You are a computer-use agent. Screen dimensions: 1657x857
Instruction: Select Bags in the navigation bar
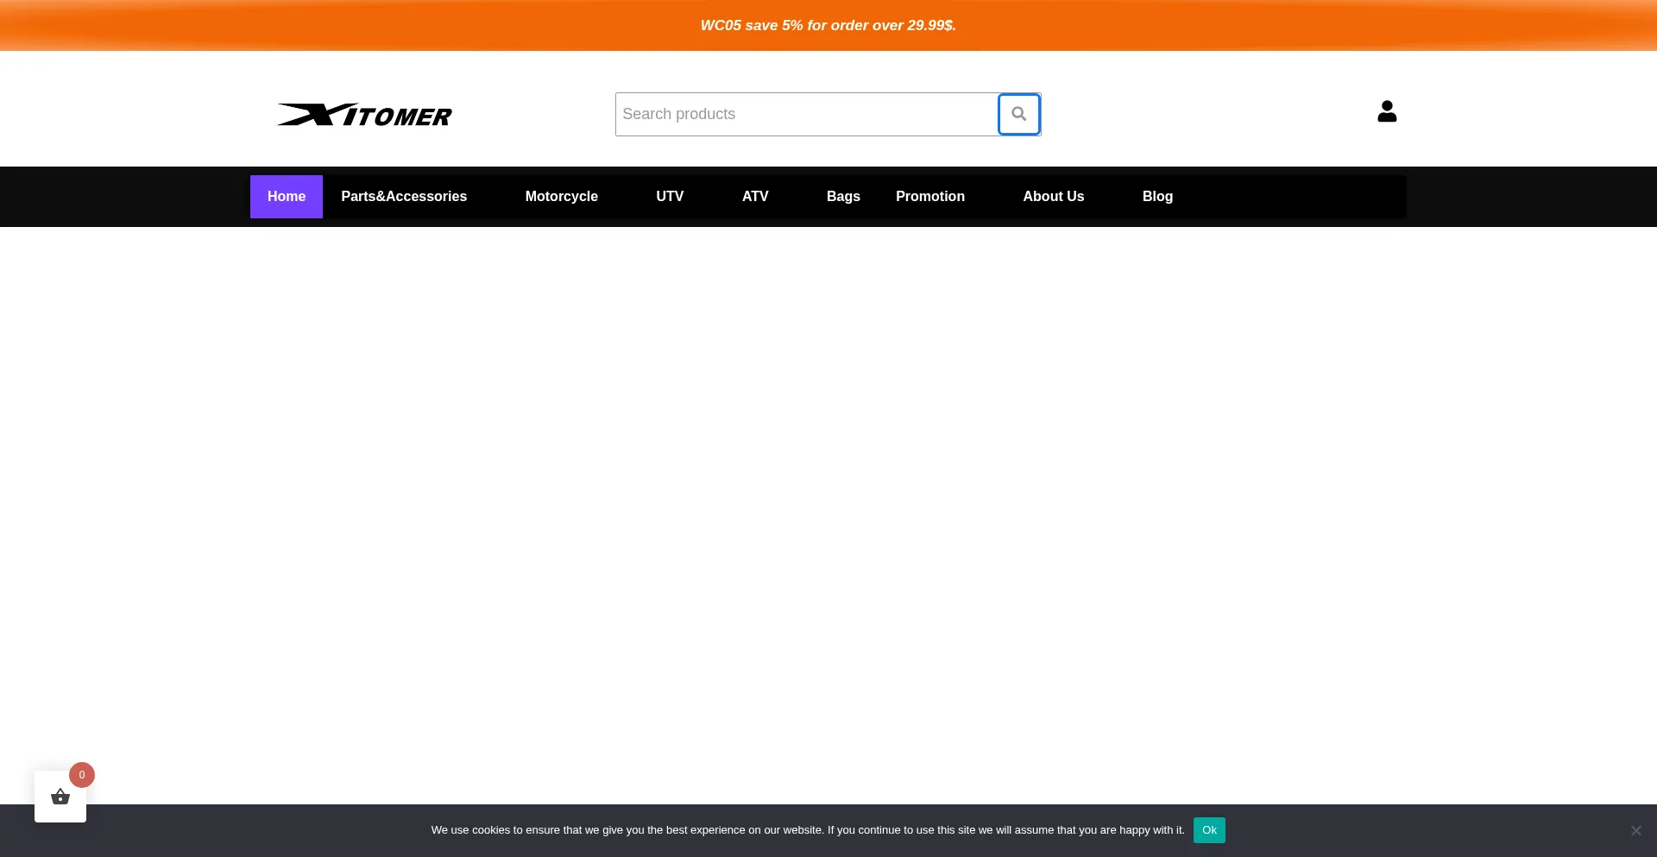tap(842, 197)
